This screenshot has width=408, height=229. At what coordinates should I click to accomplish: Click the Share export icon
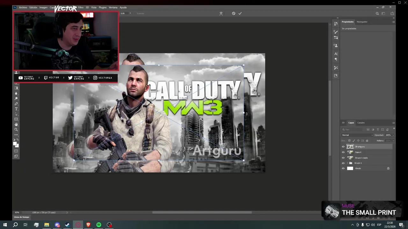[392, 13]
